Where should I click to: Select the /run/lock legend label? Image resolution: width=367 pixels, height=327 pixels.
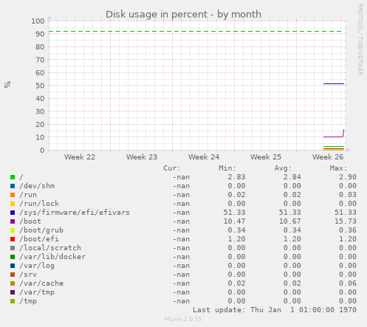click(x=39, y=204)
